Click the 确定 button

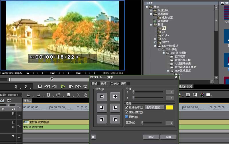(151, 137)
